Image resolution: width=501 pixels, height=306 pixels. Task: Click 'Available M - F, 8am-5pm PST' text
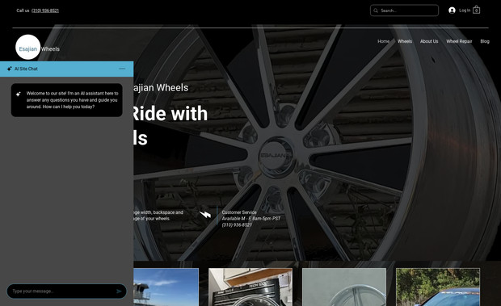250,219
